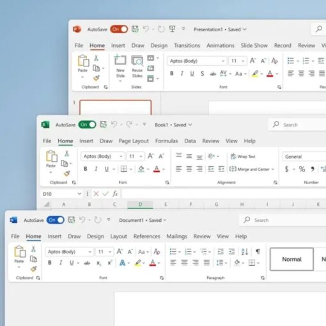Click percent style in Excel
The height and width of the screenshot is (326, 326).
(302, 169)
